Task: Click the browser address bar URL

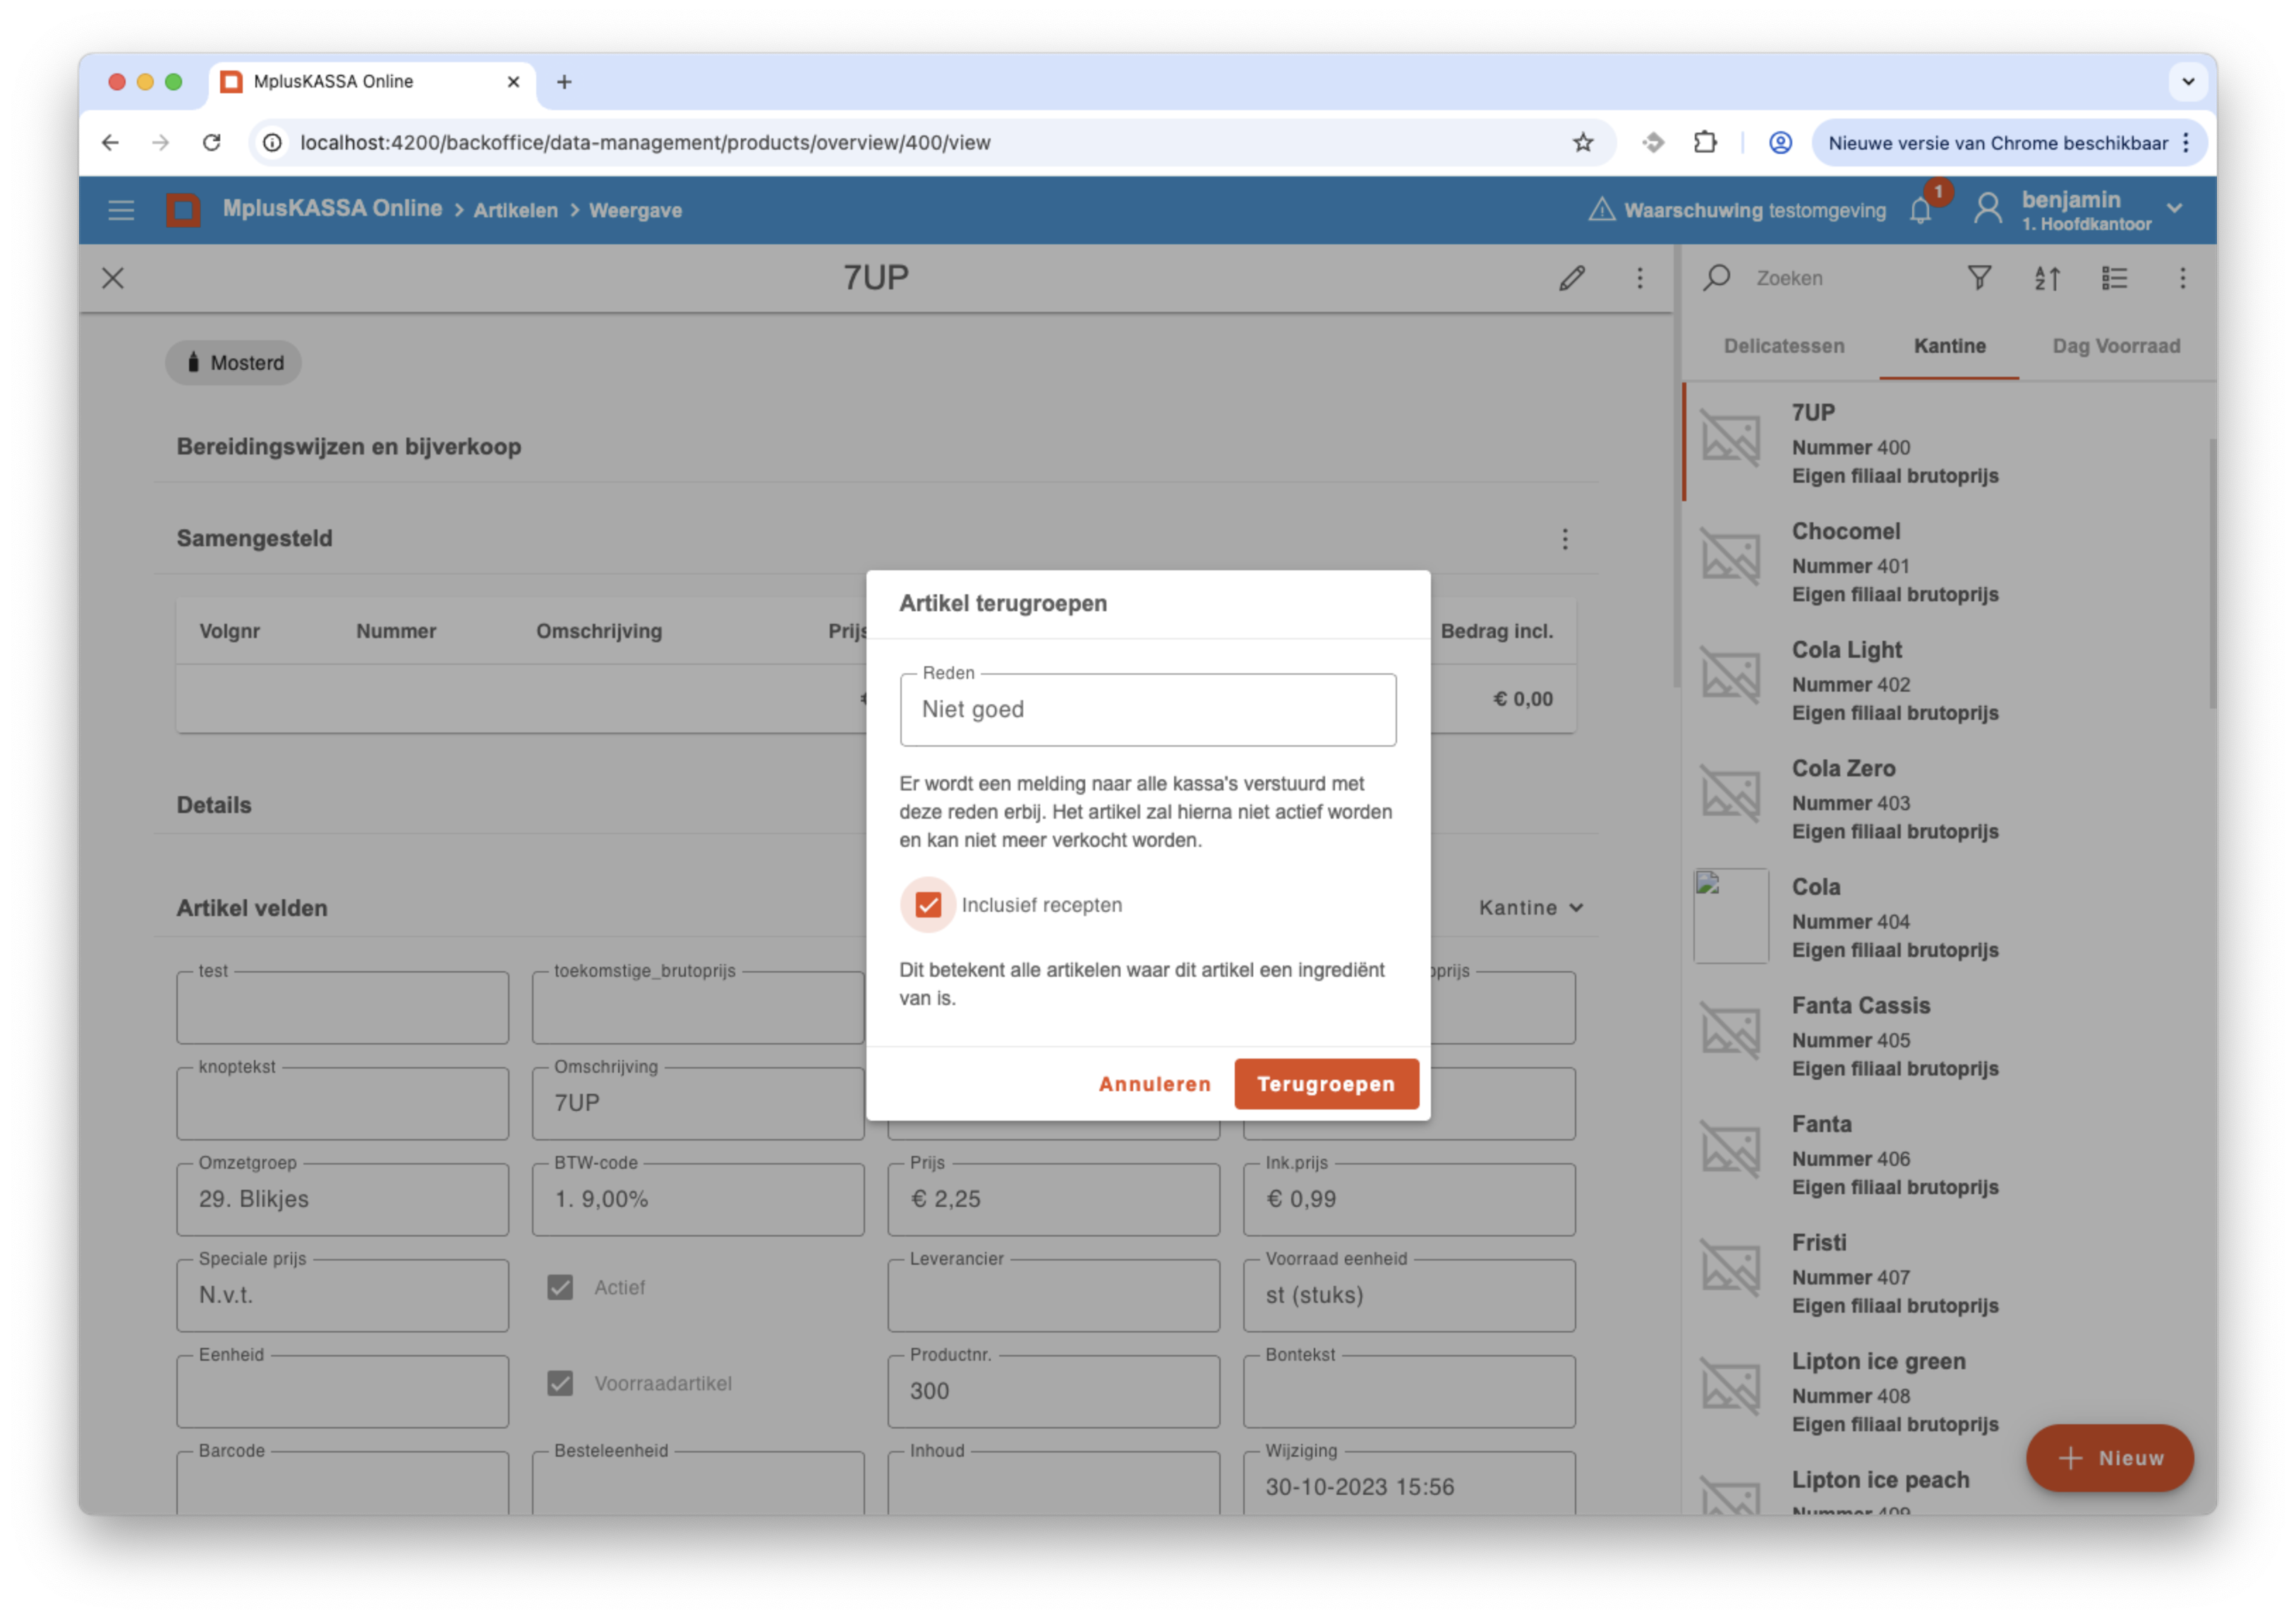Action: tap(645, 142)
